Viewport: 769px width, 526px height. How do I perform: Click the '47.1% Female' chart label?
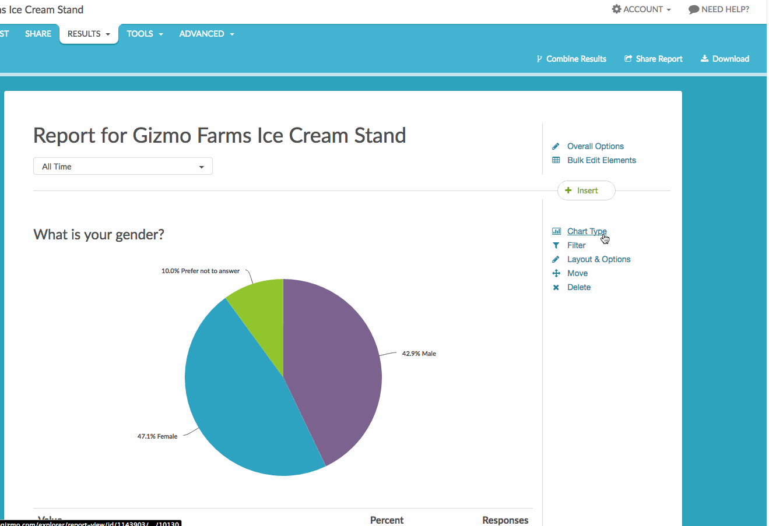157,436
